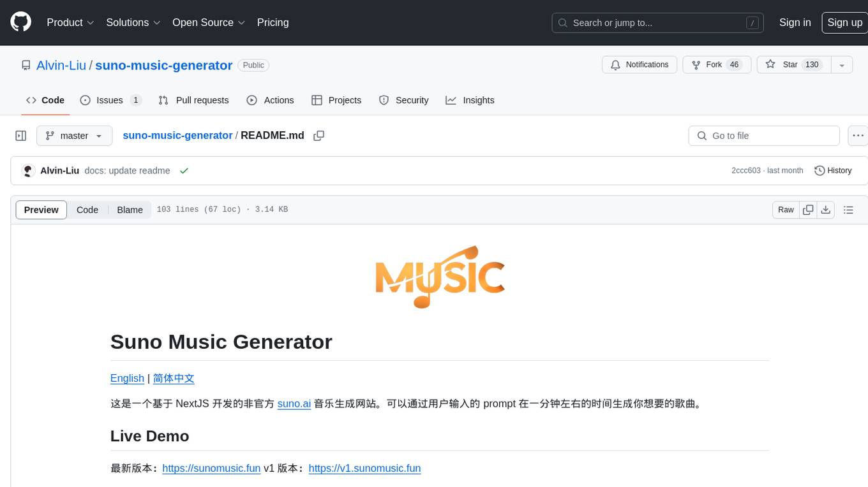Select the Code view
The height and width of the screenshot is (487, 868).
tap(87, 210)
